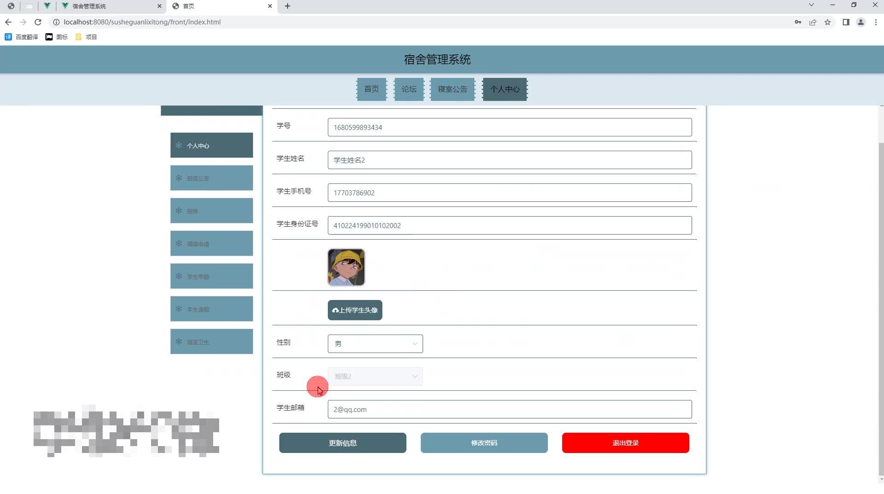This screenshot has height=494, width=884.
Task: Open the browser tab search chevron
Action: [811, 5]
